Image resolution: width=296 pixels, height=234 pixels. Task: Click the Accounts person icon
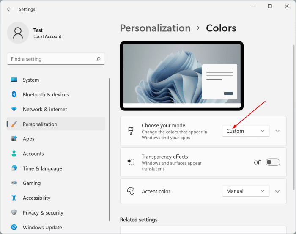[14, 153]
